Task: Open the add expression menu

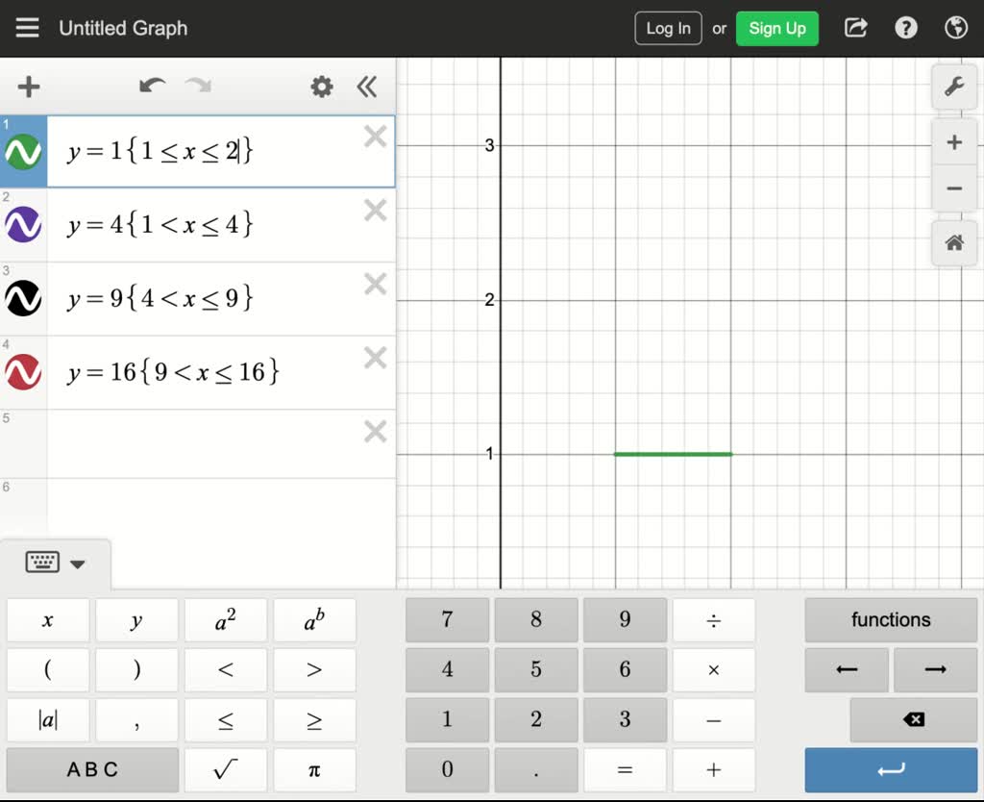Action: (27, 87)
